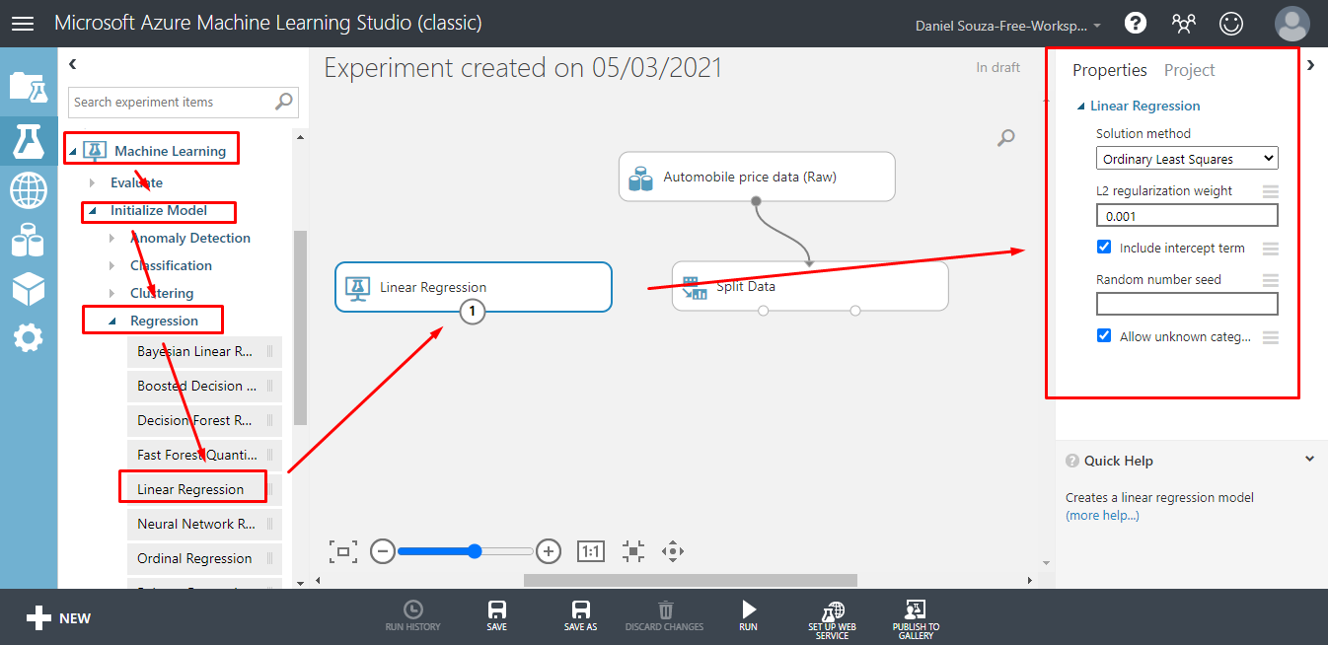Open the Help question mark icon
The image size is (1328, 645).
click(1136, 23)
